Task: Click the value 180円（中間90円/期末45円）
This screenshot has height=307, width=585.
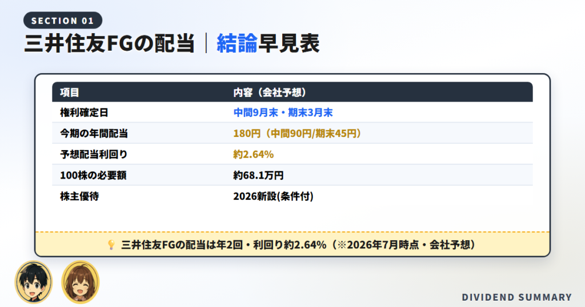Action: (x=297, y=134)
